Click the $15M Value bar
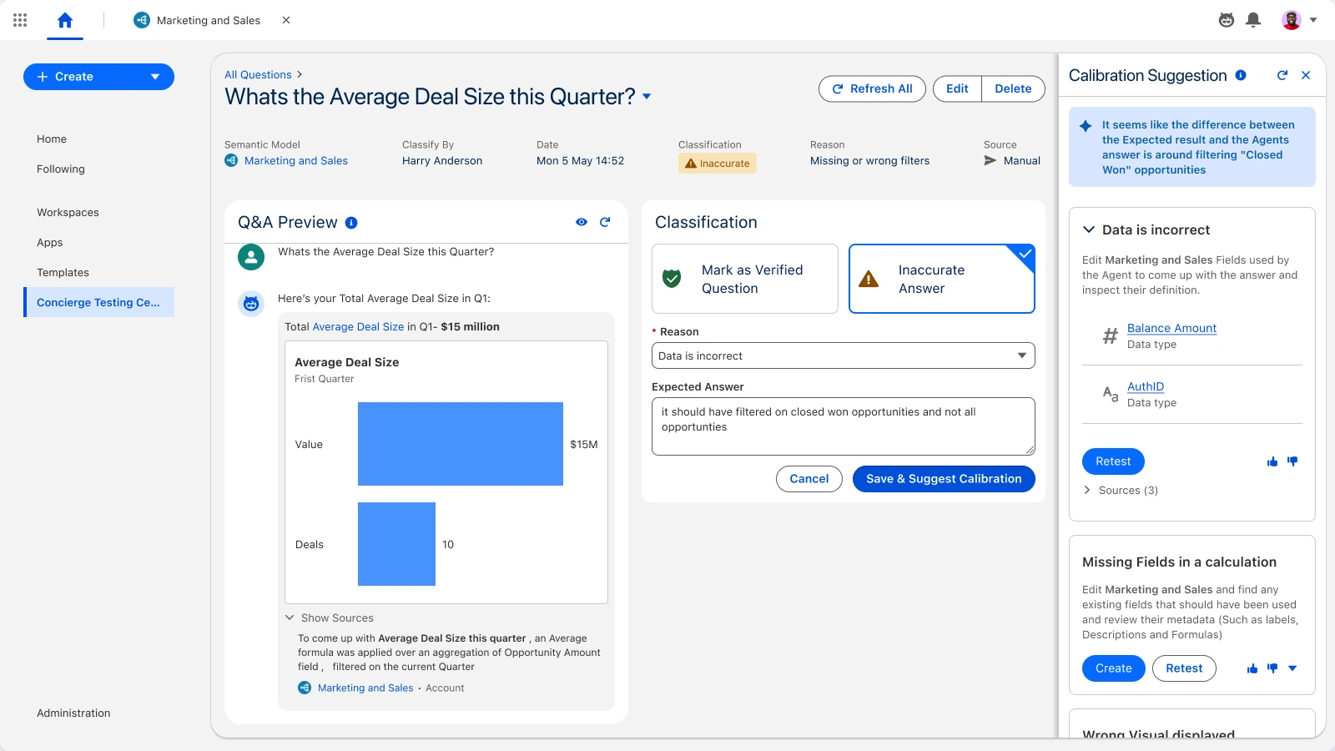Screen dimensions: 1335x751 pos(461,444)
